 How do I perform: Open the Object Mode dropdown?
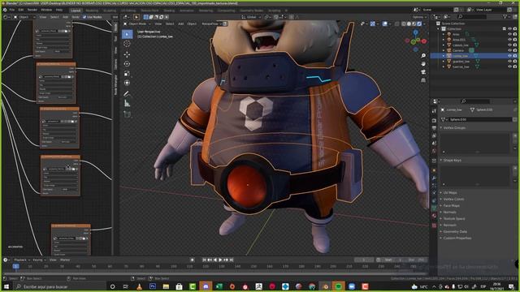pos(137,24)
